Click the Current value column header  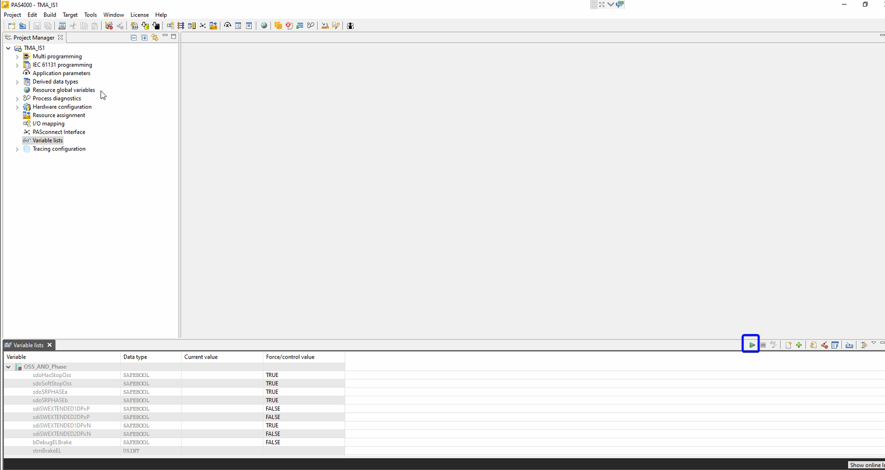point(222,357)
